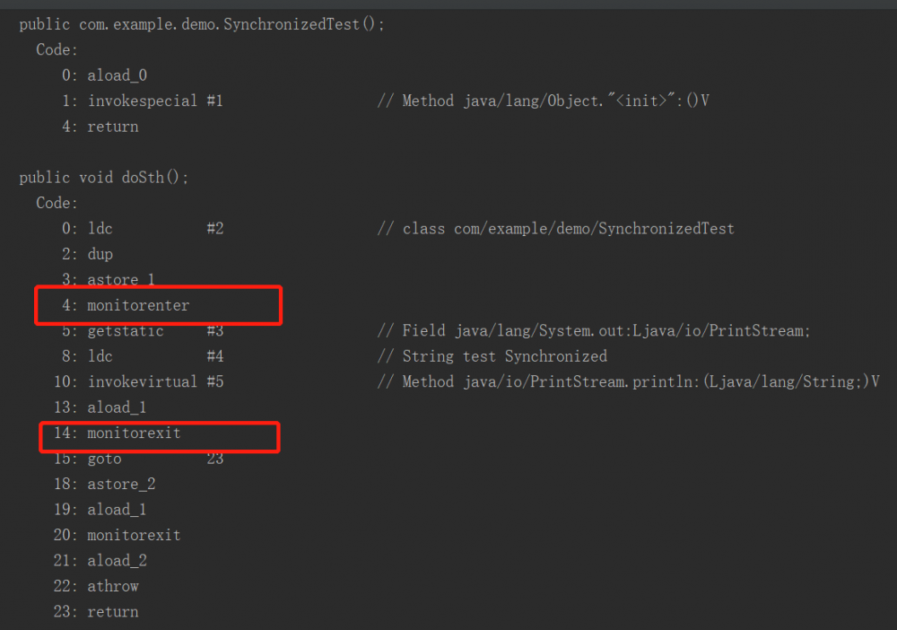Click the monitorexit at offset 20
The height and width of the screenshot is (630, 897).
click(x=134, y=535)
